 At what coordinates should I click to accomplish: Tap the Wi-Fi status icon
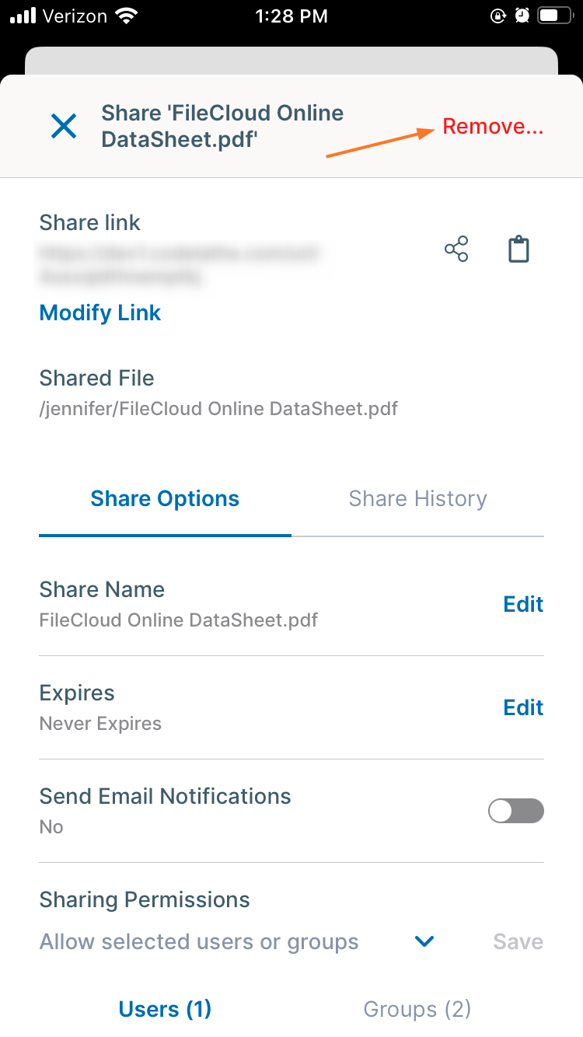tap(125, 16)
